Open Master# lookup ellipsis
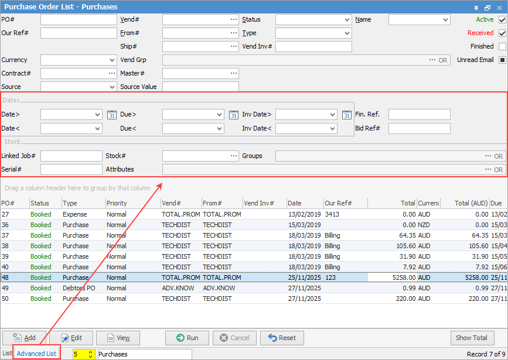Image resolution: width=508 pixels, height=360 pixels. 234,74
